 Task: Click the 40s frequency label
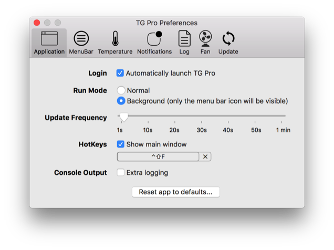click(x=228, y=130)
